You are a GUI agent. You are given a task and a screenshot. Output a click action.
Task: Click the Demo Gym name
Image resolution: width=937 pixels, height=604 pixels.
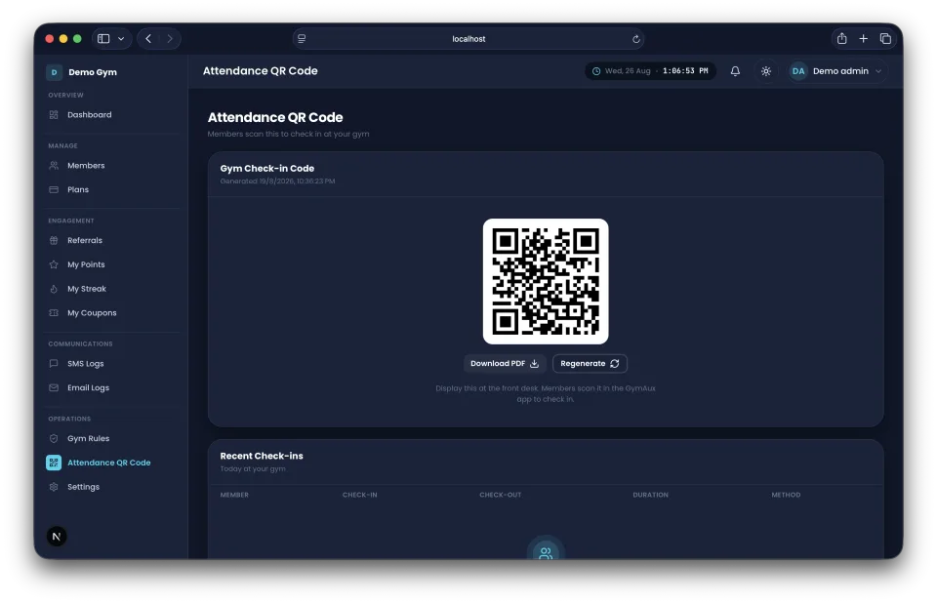[x=93, y=72]
